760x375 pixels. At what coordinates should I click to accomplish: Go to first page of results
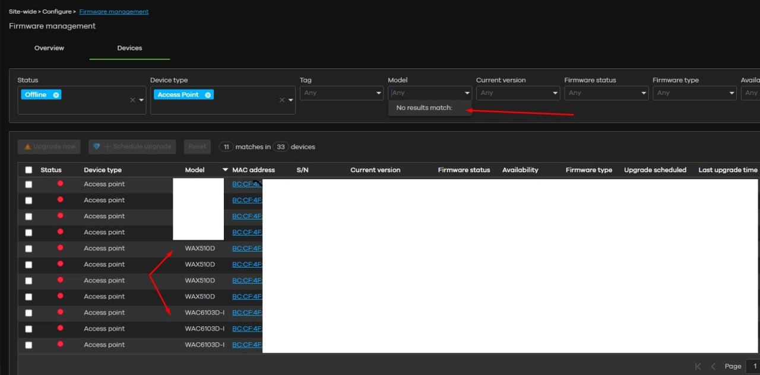click(x=698, y=366)
